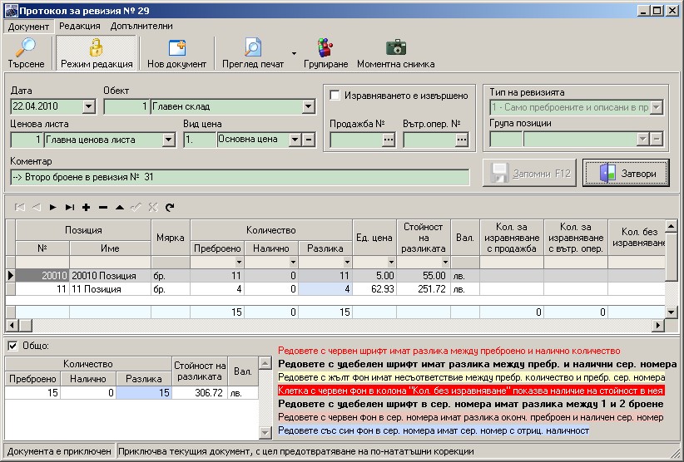Uncheck the Общо checkbox
Image resolution: width=684 pixels, height=462 pixels.
[12, 346]
